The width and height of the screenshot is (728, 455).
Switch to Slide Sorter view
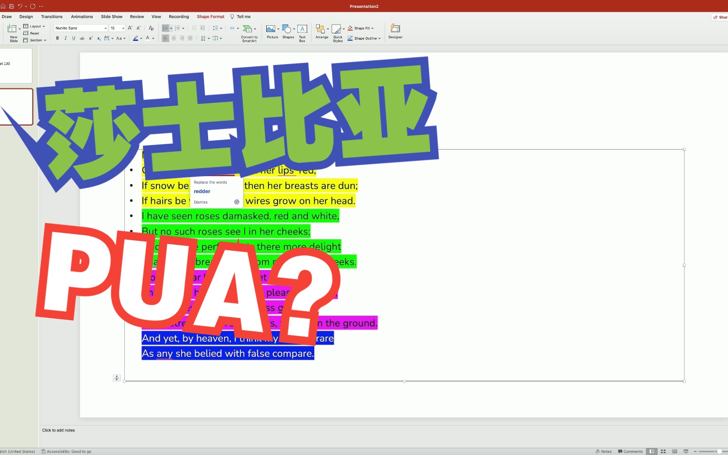(x=663, y=451)
